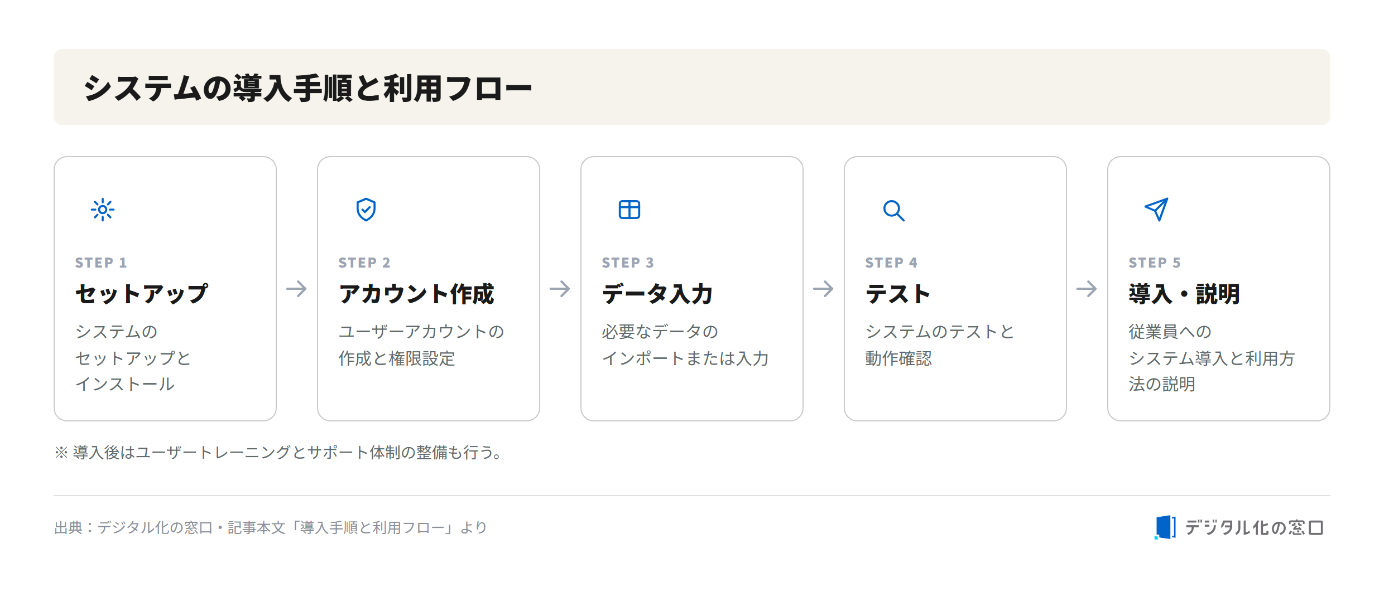Click the システムの導入手順と利用フロー title

tap(307, 88)
